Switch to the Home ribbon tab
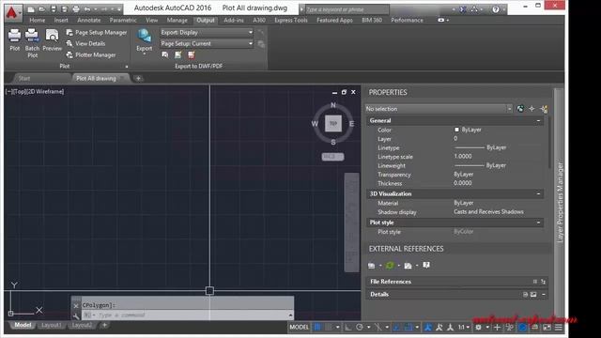Viewport: 601px width, 338px height. coord(38,21)
